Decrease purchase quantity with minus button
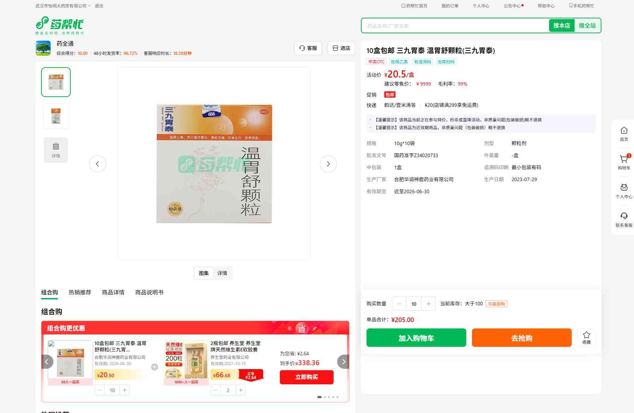This screenshot has height=413, width=634. (x=399, y=304)
